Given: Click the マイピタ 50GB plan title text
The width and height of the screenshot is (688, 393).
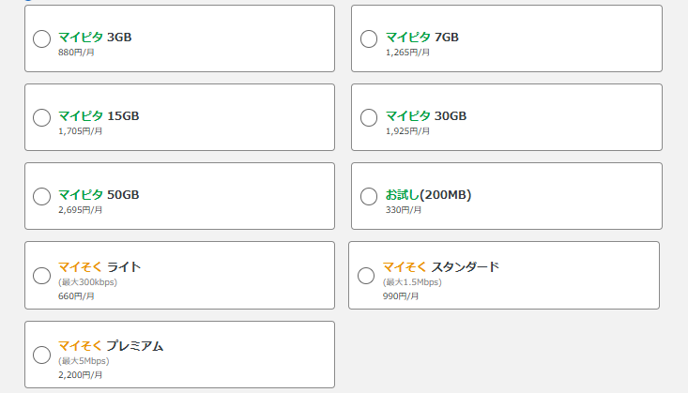Looking at the screenshot, I should pyautogui.click(x=99, y=195).
